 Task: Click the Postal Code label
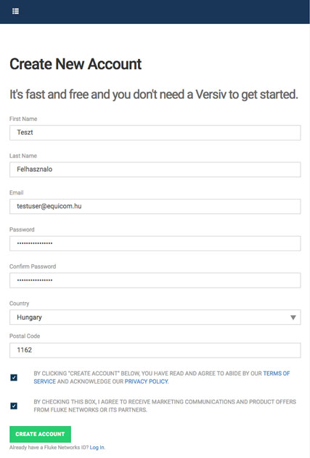pos(25,336)
